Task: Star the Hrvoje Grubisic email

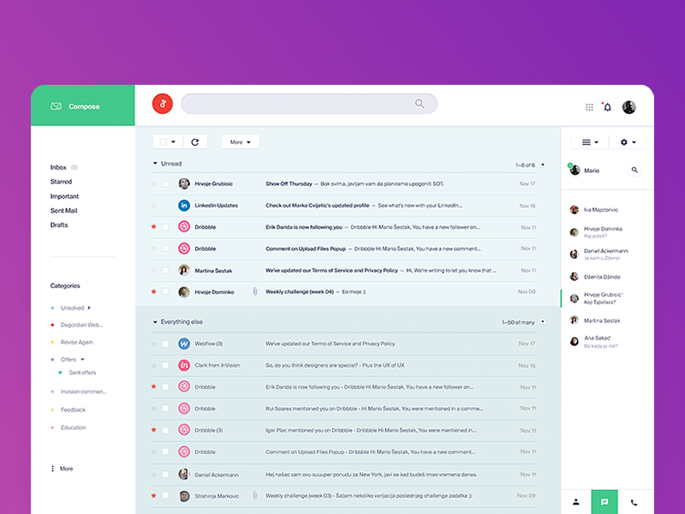Action: point(154,184)
